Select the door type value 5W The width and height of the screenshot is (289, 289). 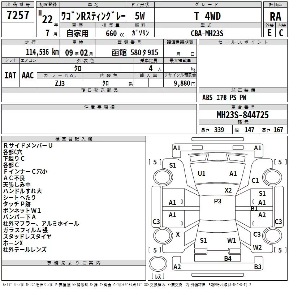[140, 16]
